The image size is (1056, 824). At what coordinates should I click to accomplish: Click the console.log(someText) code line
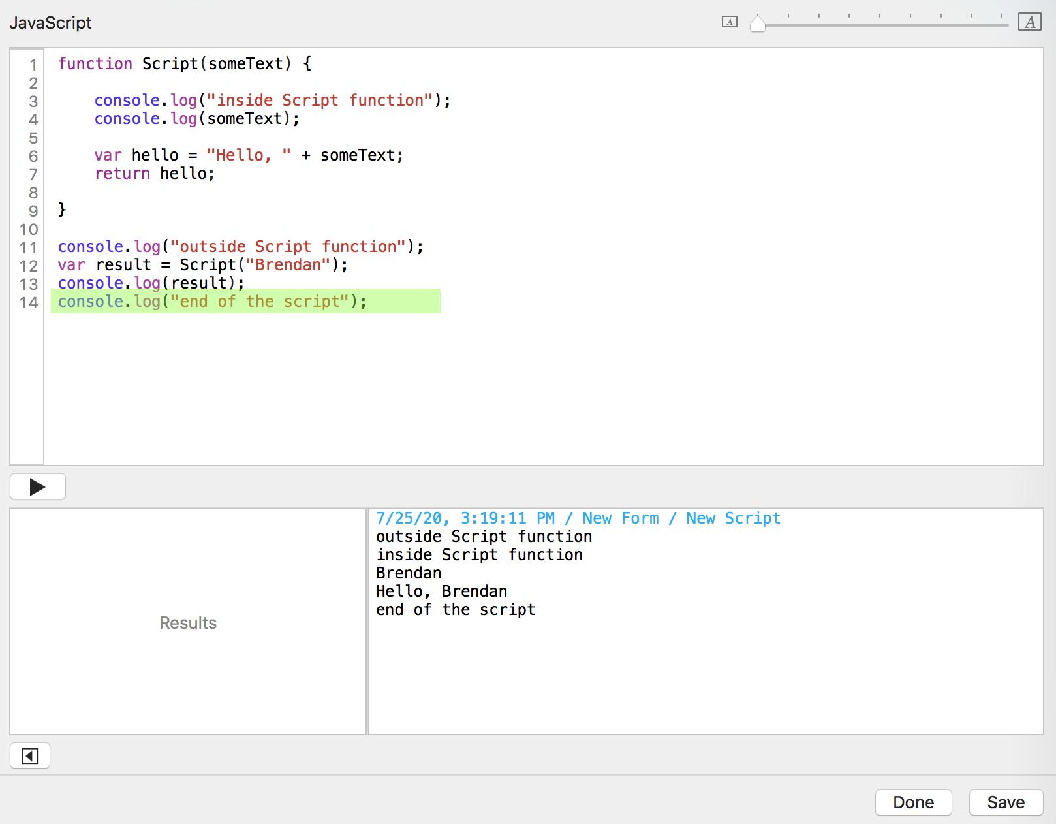coord(196,119)
